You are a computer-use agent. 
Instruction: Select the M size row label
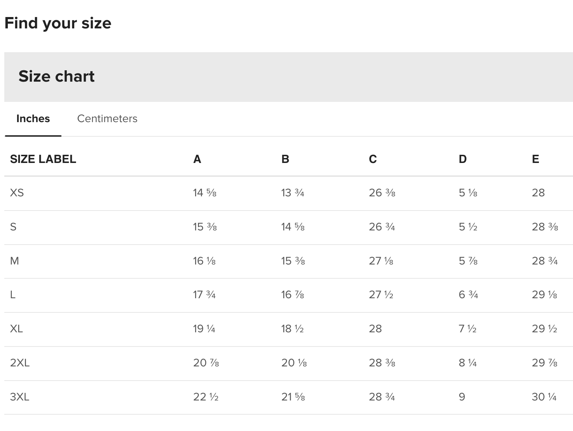[x=15, y=261]
